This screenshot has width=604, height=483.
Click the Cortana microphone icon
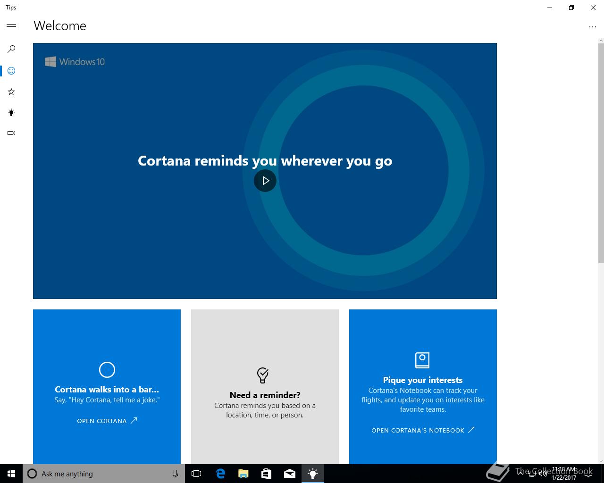pyautogui.click(x=175, y=474)
